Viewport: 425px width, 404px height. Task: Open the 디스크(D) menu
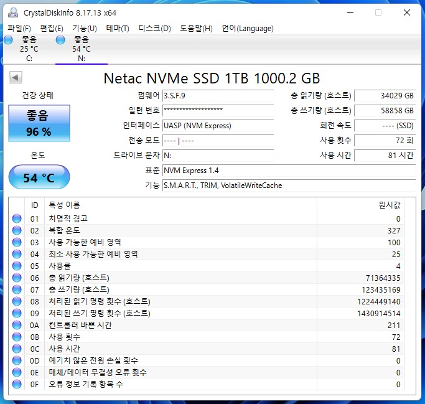pos(154,28)
